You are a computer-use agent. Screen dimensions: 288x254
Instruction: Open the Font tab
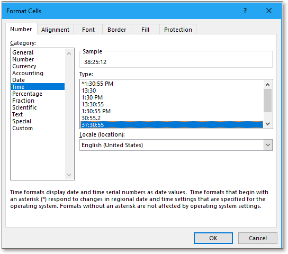[x=88, y=30]
